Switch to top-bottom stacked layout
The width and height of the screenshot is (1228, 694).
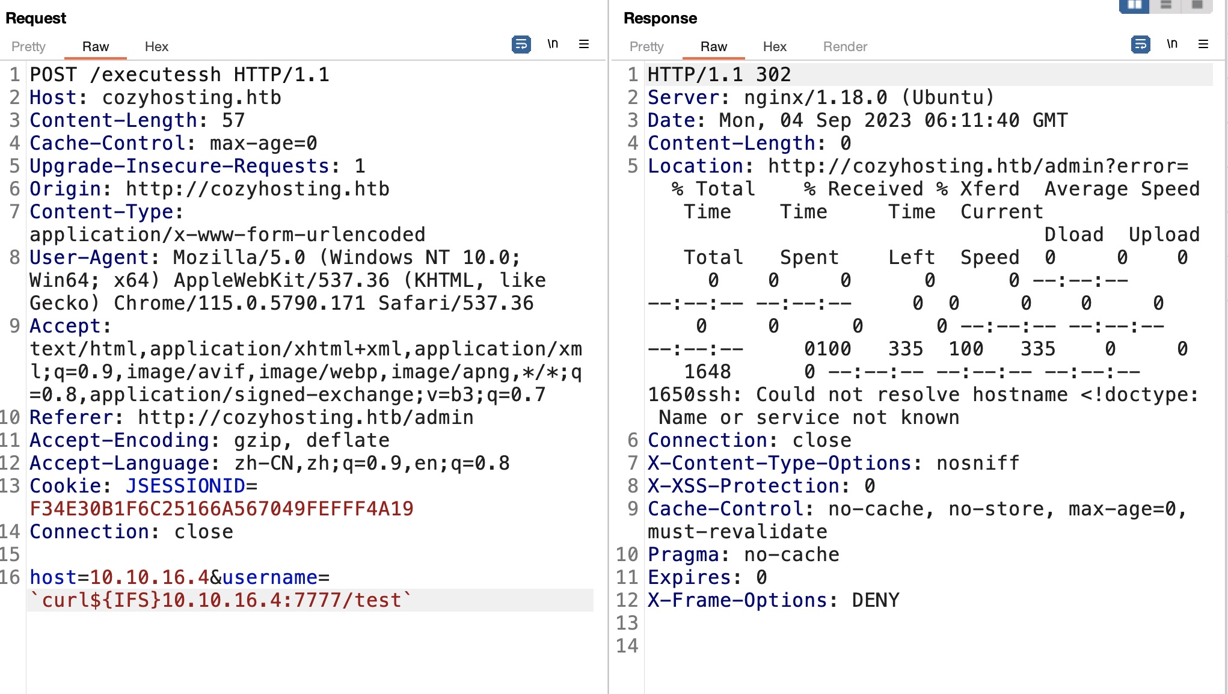1165,5
